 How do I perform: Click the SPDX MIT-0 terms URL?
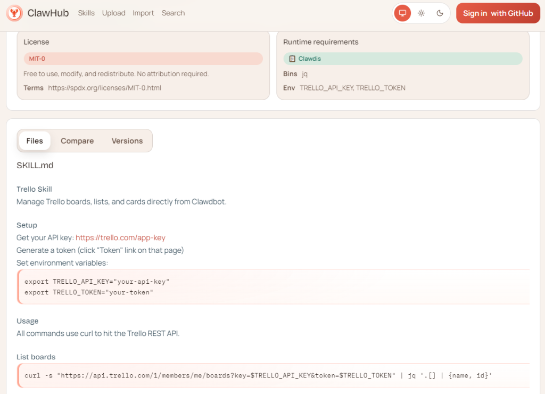click(x=104, y=88)
